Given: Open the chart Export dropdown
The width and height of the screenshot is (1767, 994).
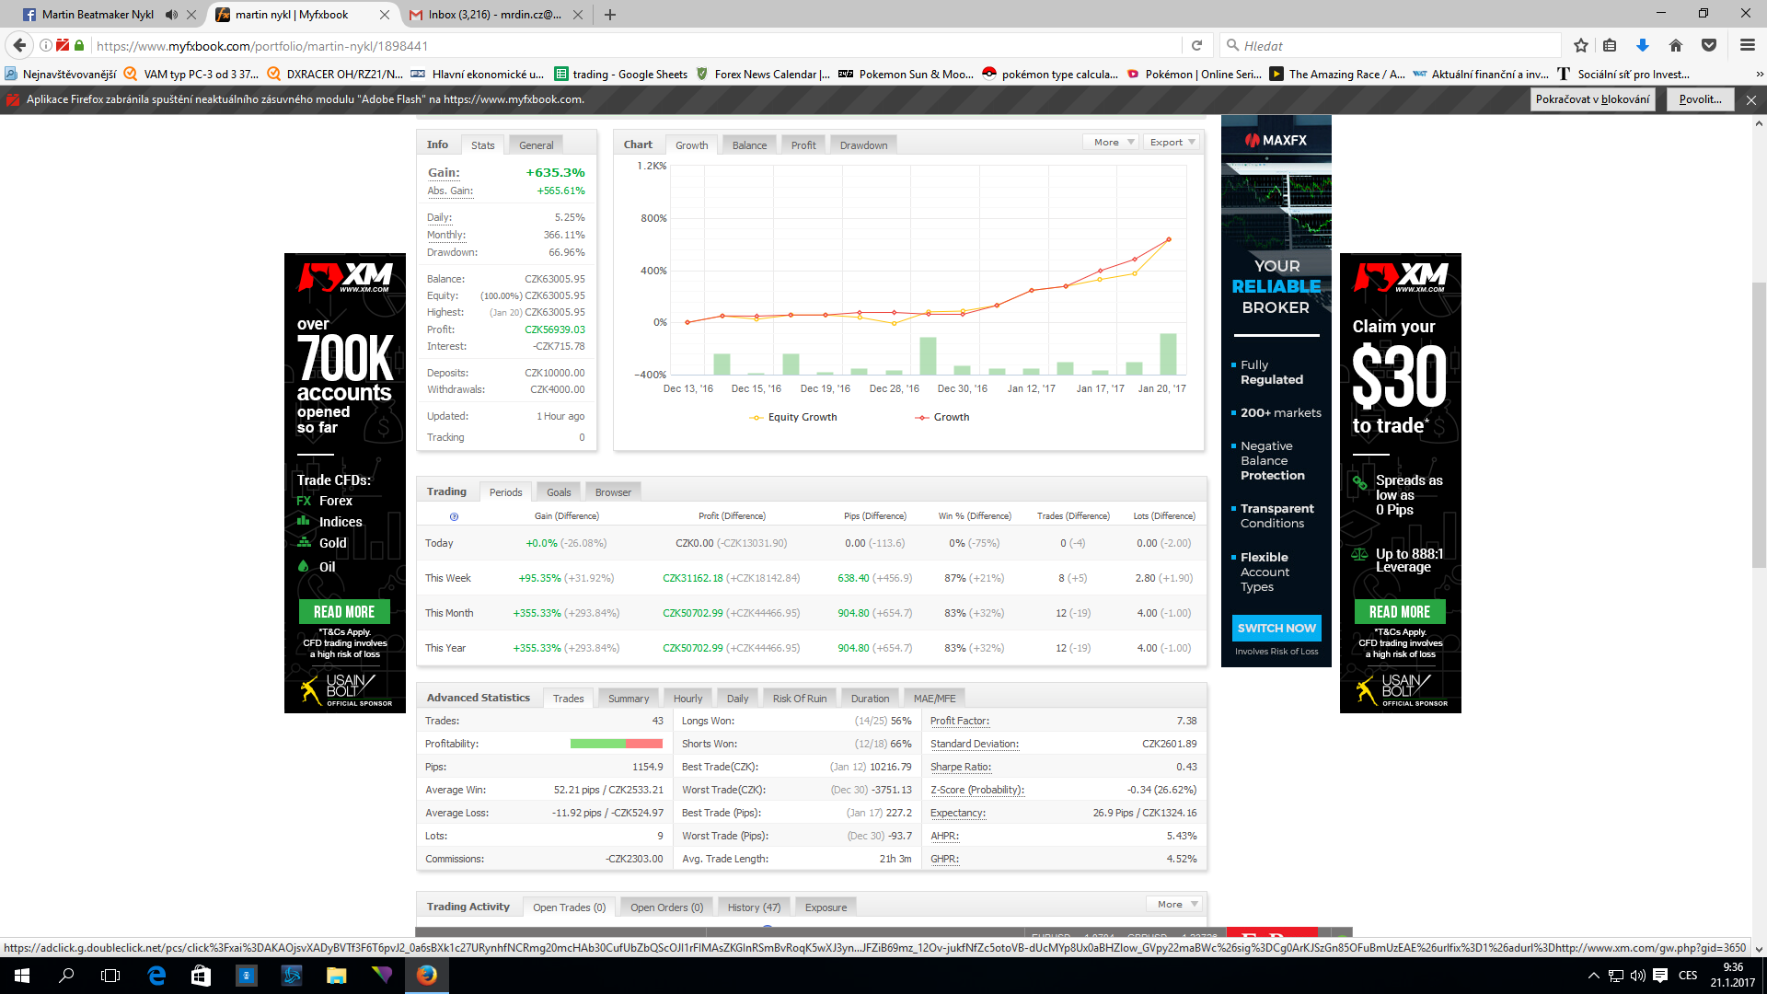Looking at the screenshot, I should click(x=1172, y=143).
